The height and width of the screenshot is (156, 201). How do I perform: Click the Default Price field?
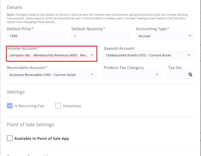tap(36, 36)
